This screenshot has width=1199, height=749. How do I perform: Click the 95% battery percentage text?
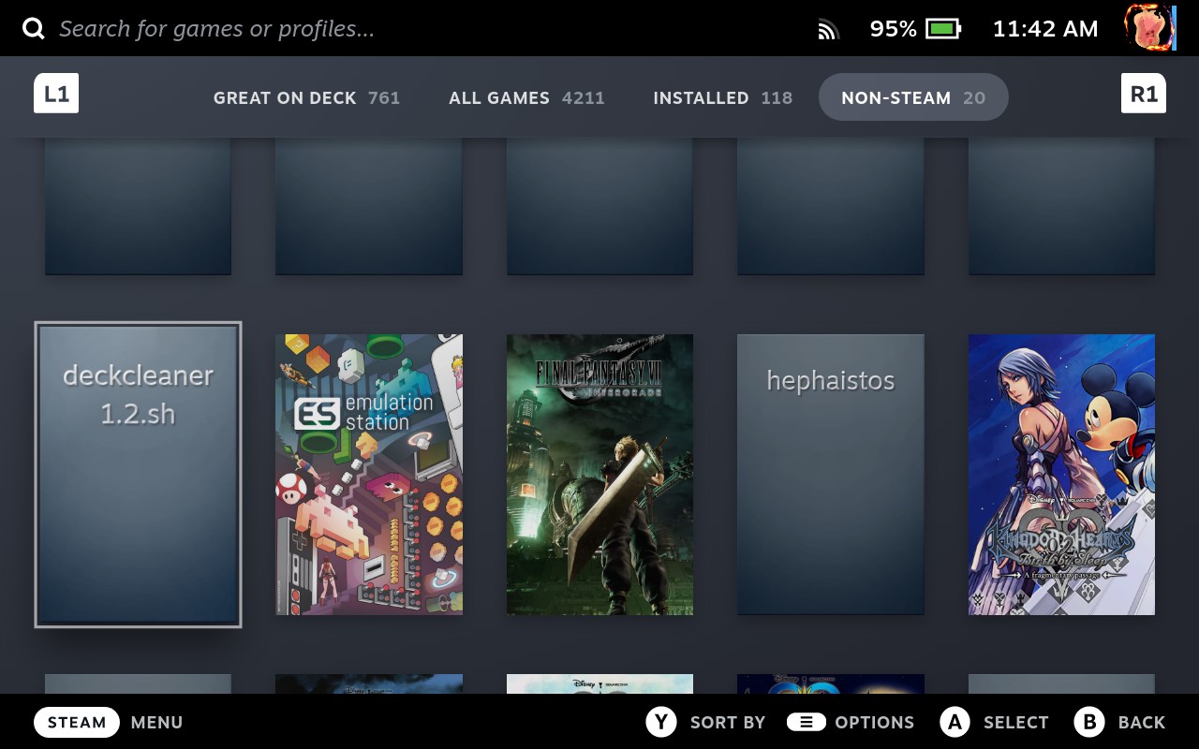894,29
